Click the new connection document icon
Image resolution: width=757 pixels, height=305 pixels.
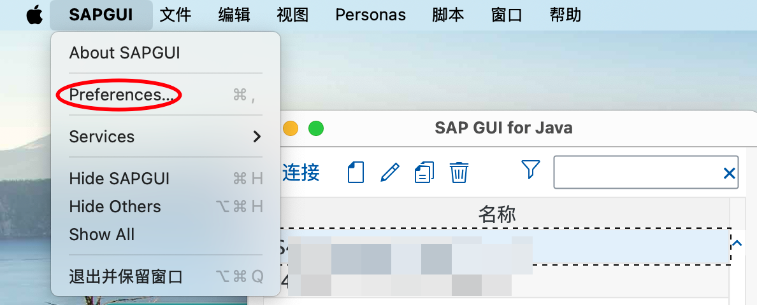356,172
